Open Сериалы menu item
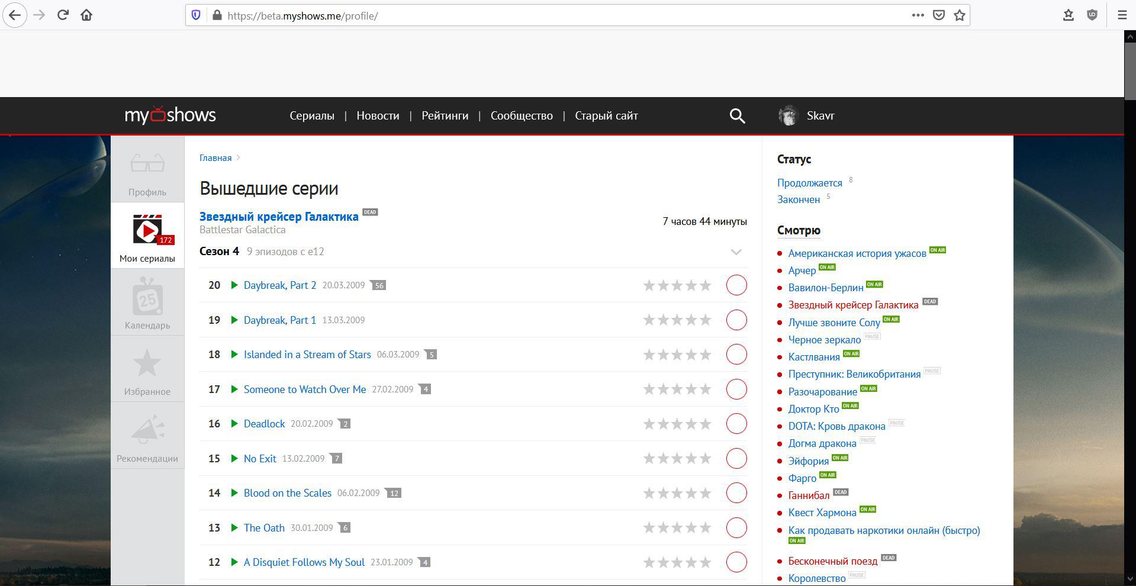Screen dimensions: 1136x586 click(x=312, y=116)
